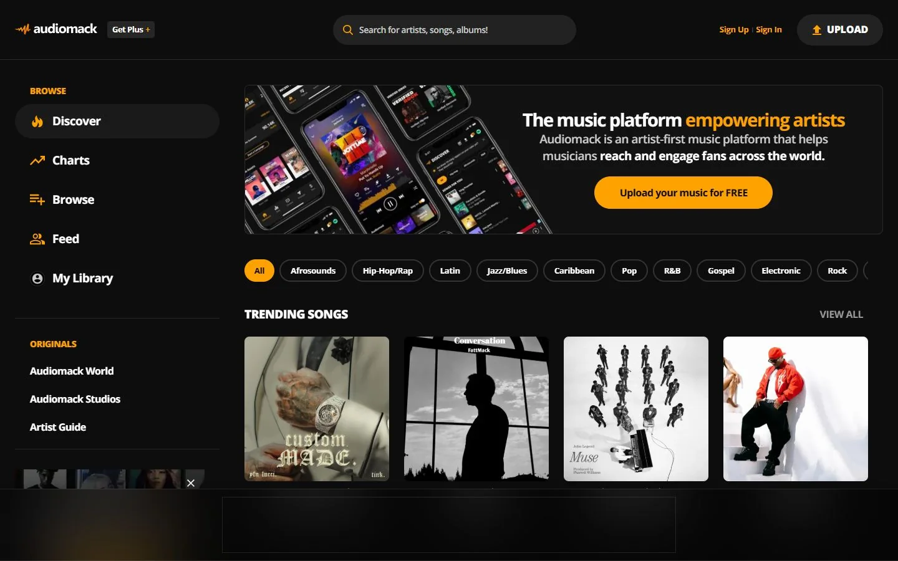Filter by R&B genre

coord(672,271)
